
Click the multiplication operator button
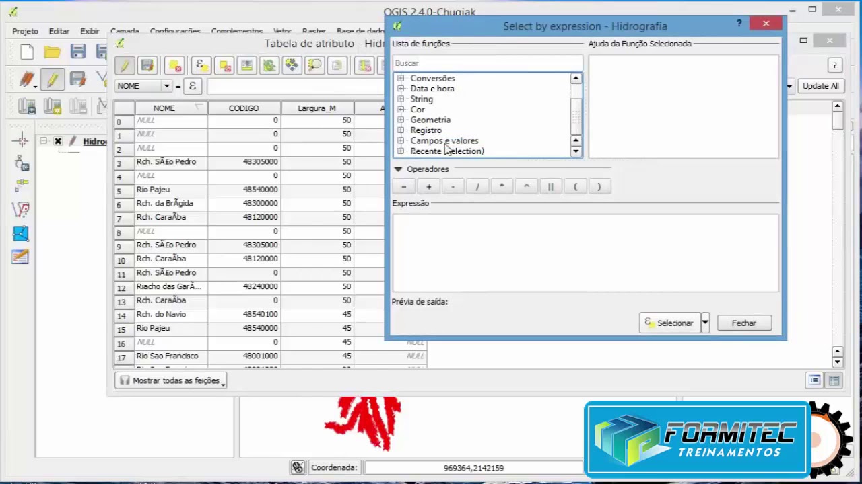coord(502,187)
